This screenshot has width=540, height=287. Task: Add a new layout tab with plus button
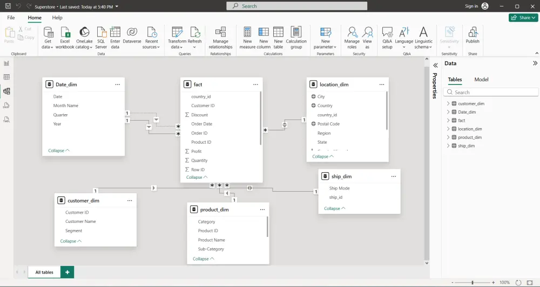pyautogui.click(x=67, y=272)
